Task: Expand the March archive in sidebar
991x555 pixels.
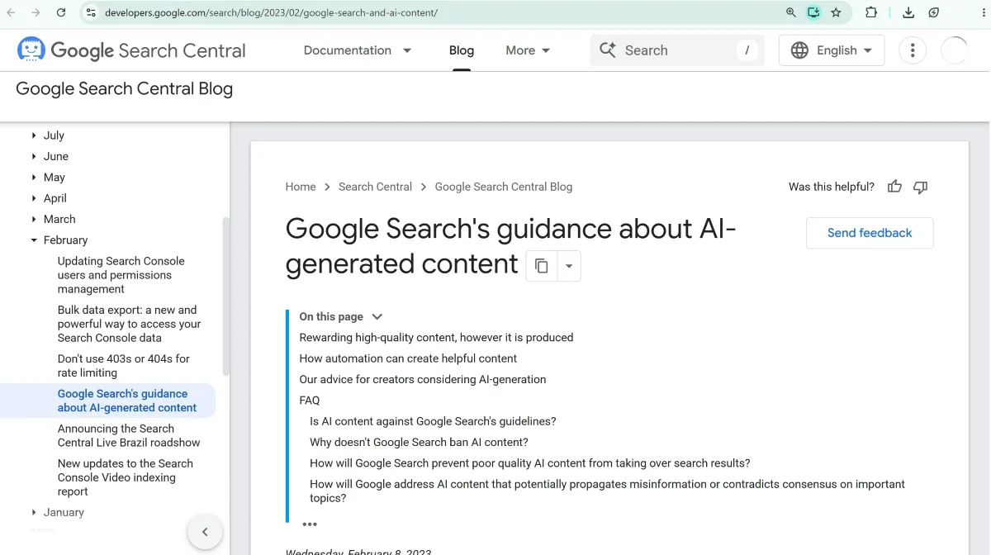Action: click(x=34, y=219)
